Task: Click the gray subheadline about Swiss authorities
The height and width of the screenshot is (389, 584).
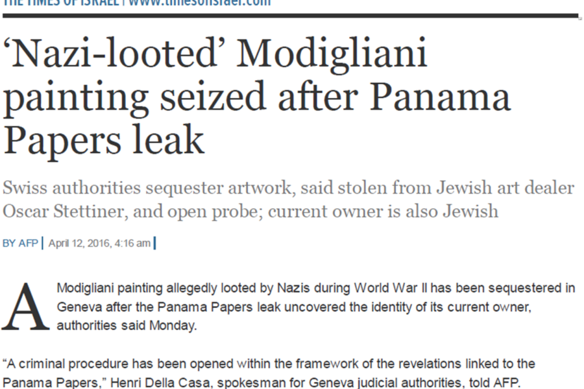Action: pos(288,200)
